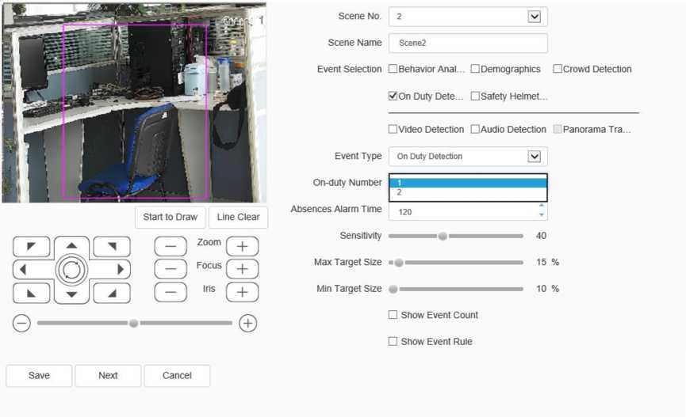This screenshot has width=686, height=417.
Task: Pan camera left with PTZ arrow
Action: 23,270
